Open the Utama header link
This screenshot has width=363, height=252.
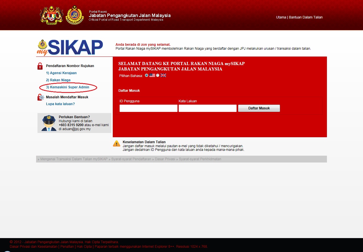click(x=281, y=17)
